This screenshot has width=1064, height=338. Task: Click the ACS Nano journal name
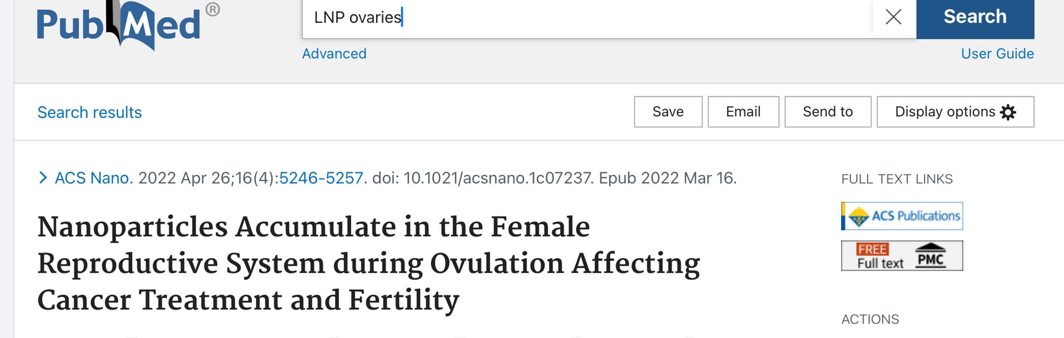[x=94, y=178]
